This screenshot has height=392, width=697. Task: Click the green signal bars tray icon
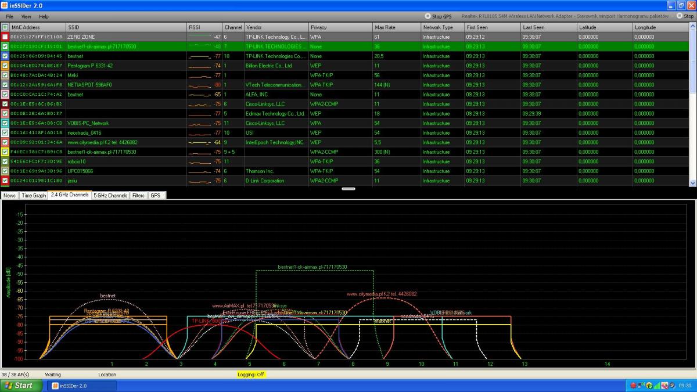click(657, 386)
